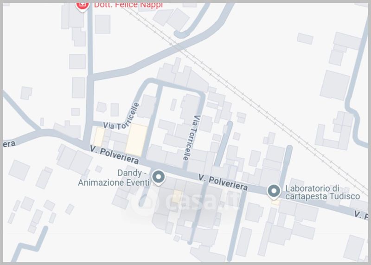This screenshot has width=371, height=265.
Task: Open the Dott. Felice Nappi text label
Action: [x=128, y=5]
